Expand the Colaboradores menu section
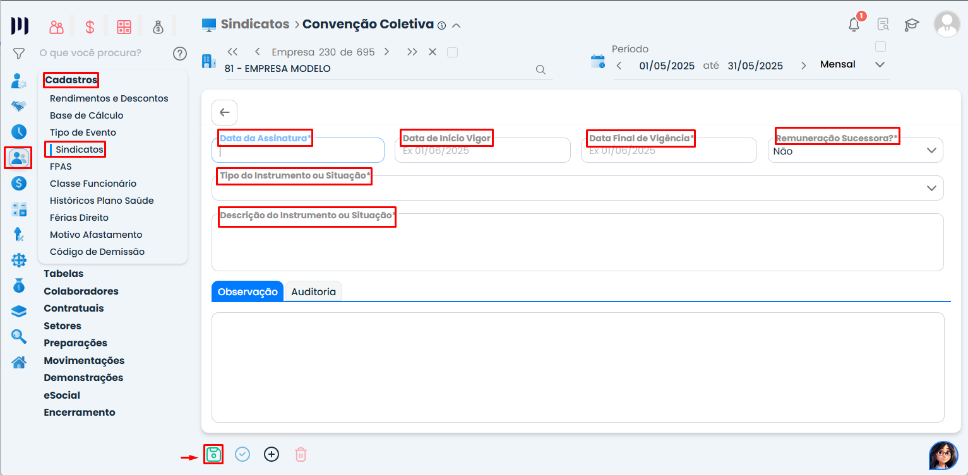Screen dimensions: 968x475 pos(81,291)
